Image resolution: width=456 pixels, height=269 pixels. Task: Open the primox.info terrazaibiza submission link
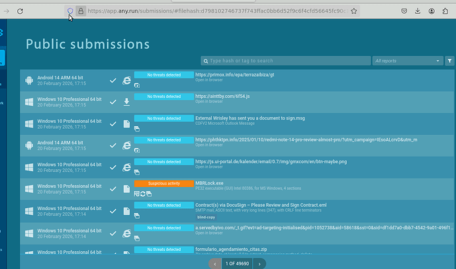pyautogui.click(x=234, y=75)
